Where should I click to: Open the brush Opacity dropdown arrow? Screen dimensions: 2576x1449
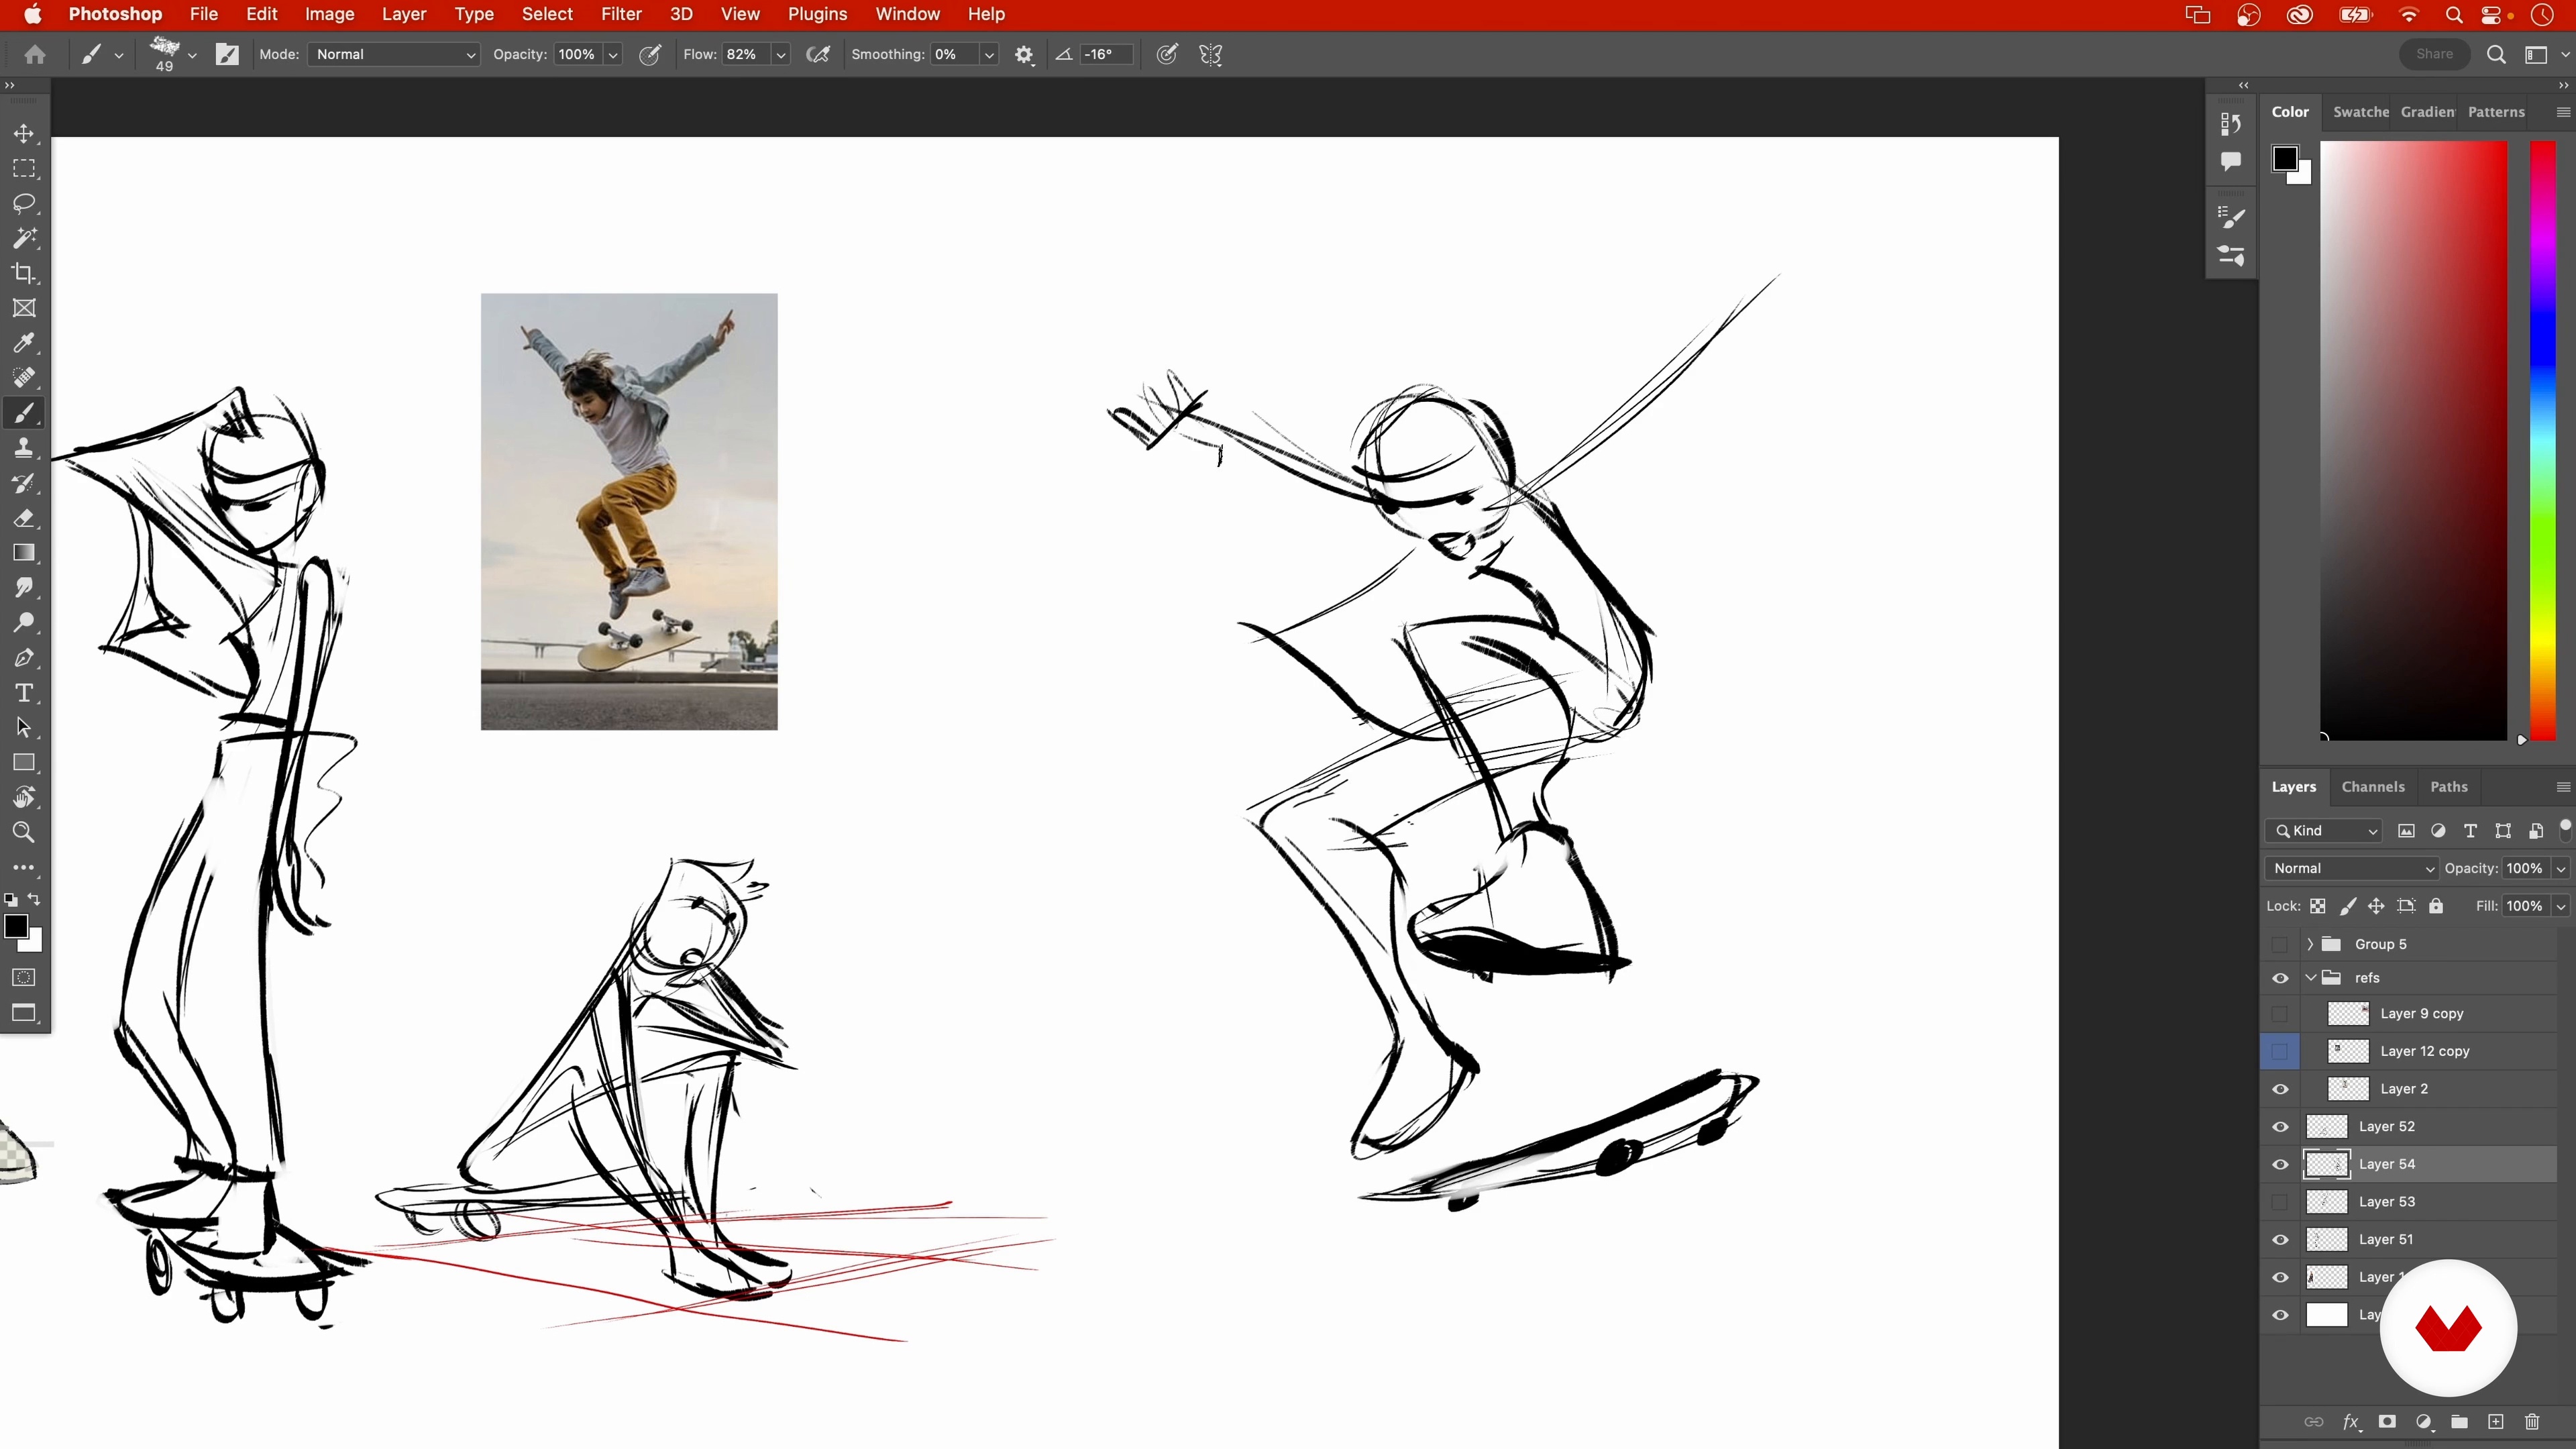pos(613,55)
